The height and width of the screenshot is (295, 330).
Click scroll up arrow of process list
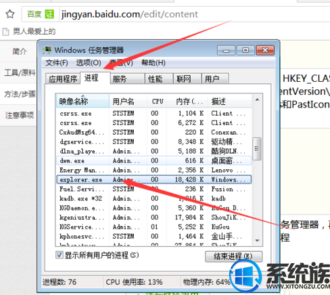[258, 100]
